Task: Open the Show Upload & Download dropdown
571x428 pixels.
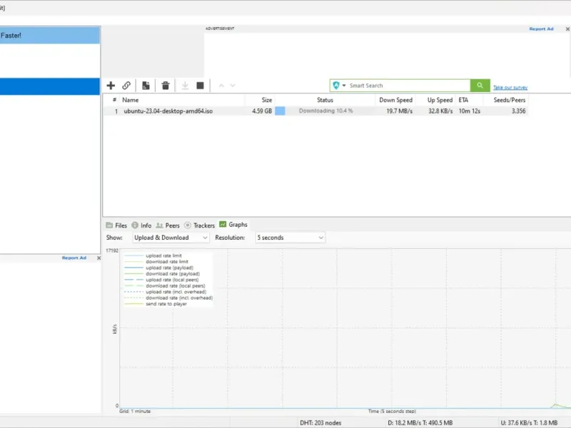Action: [171, 238]
